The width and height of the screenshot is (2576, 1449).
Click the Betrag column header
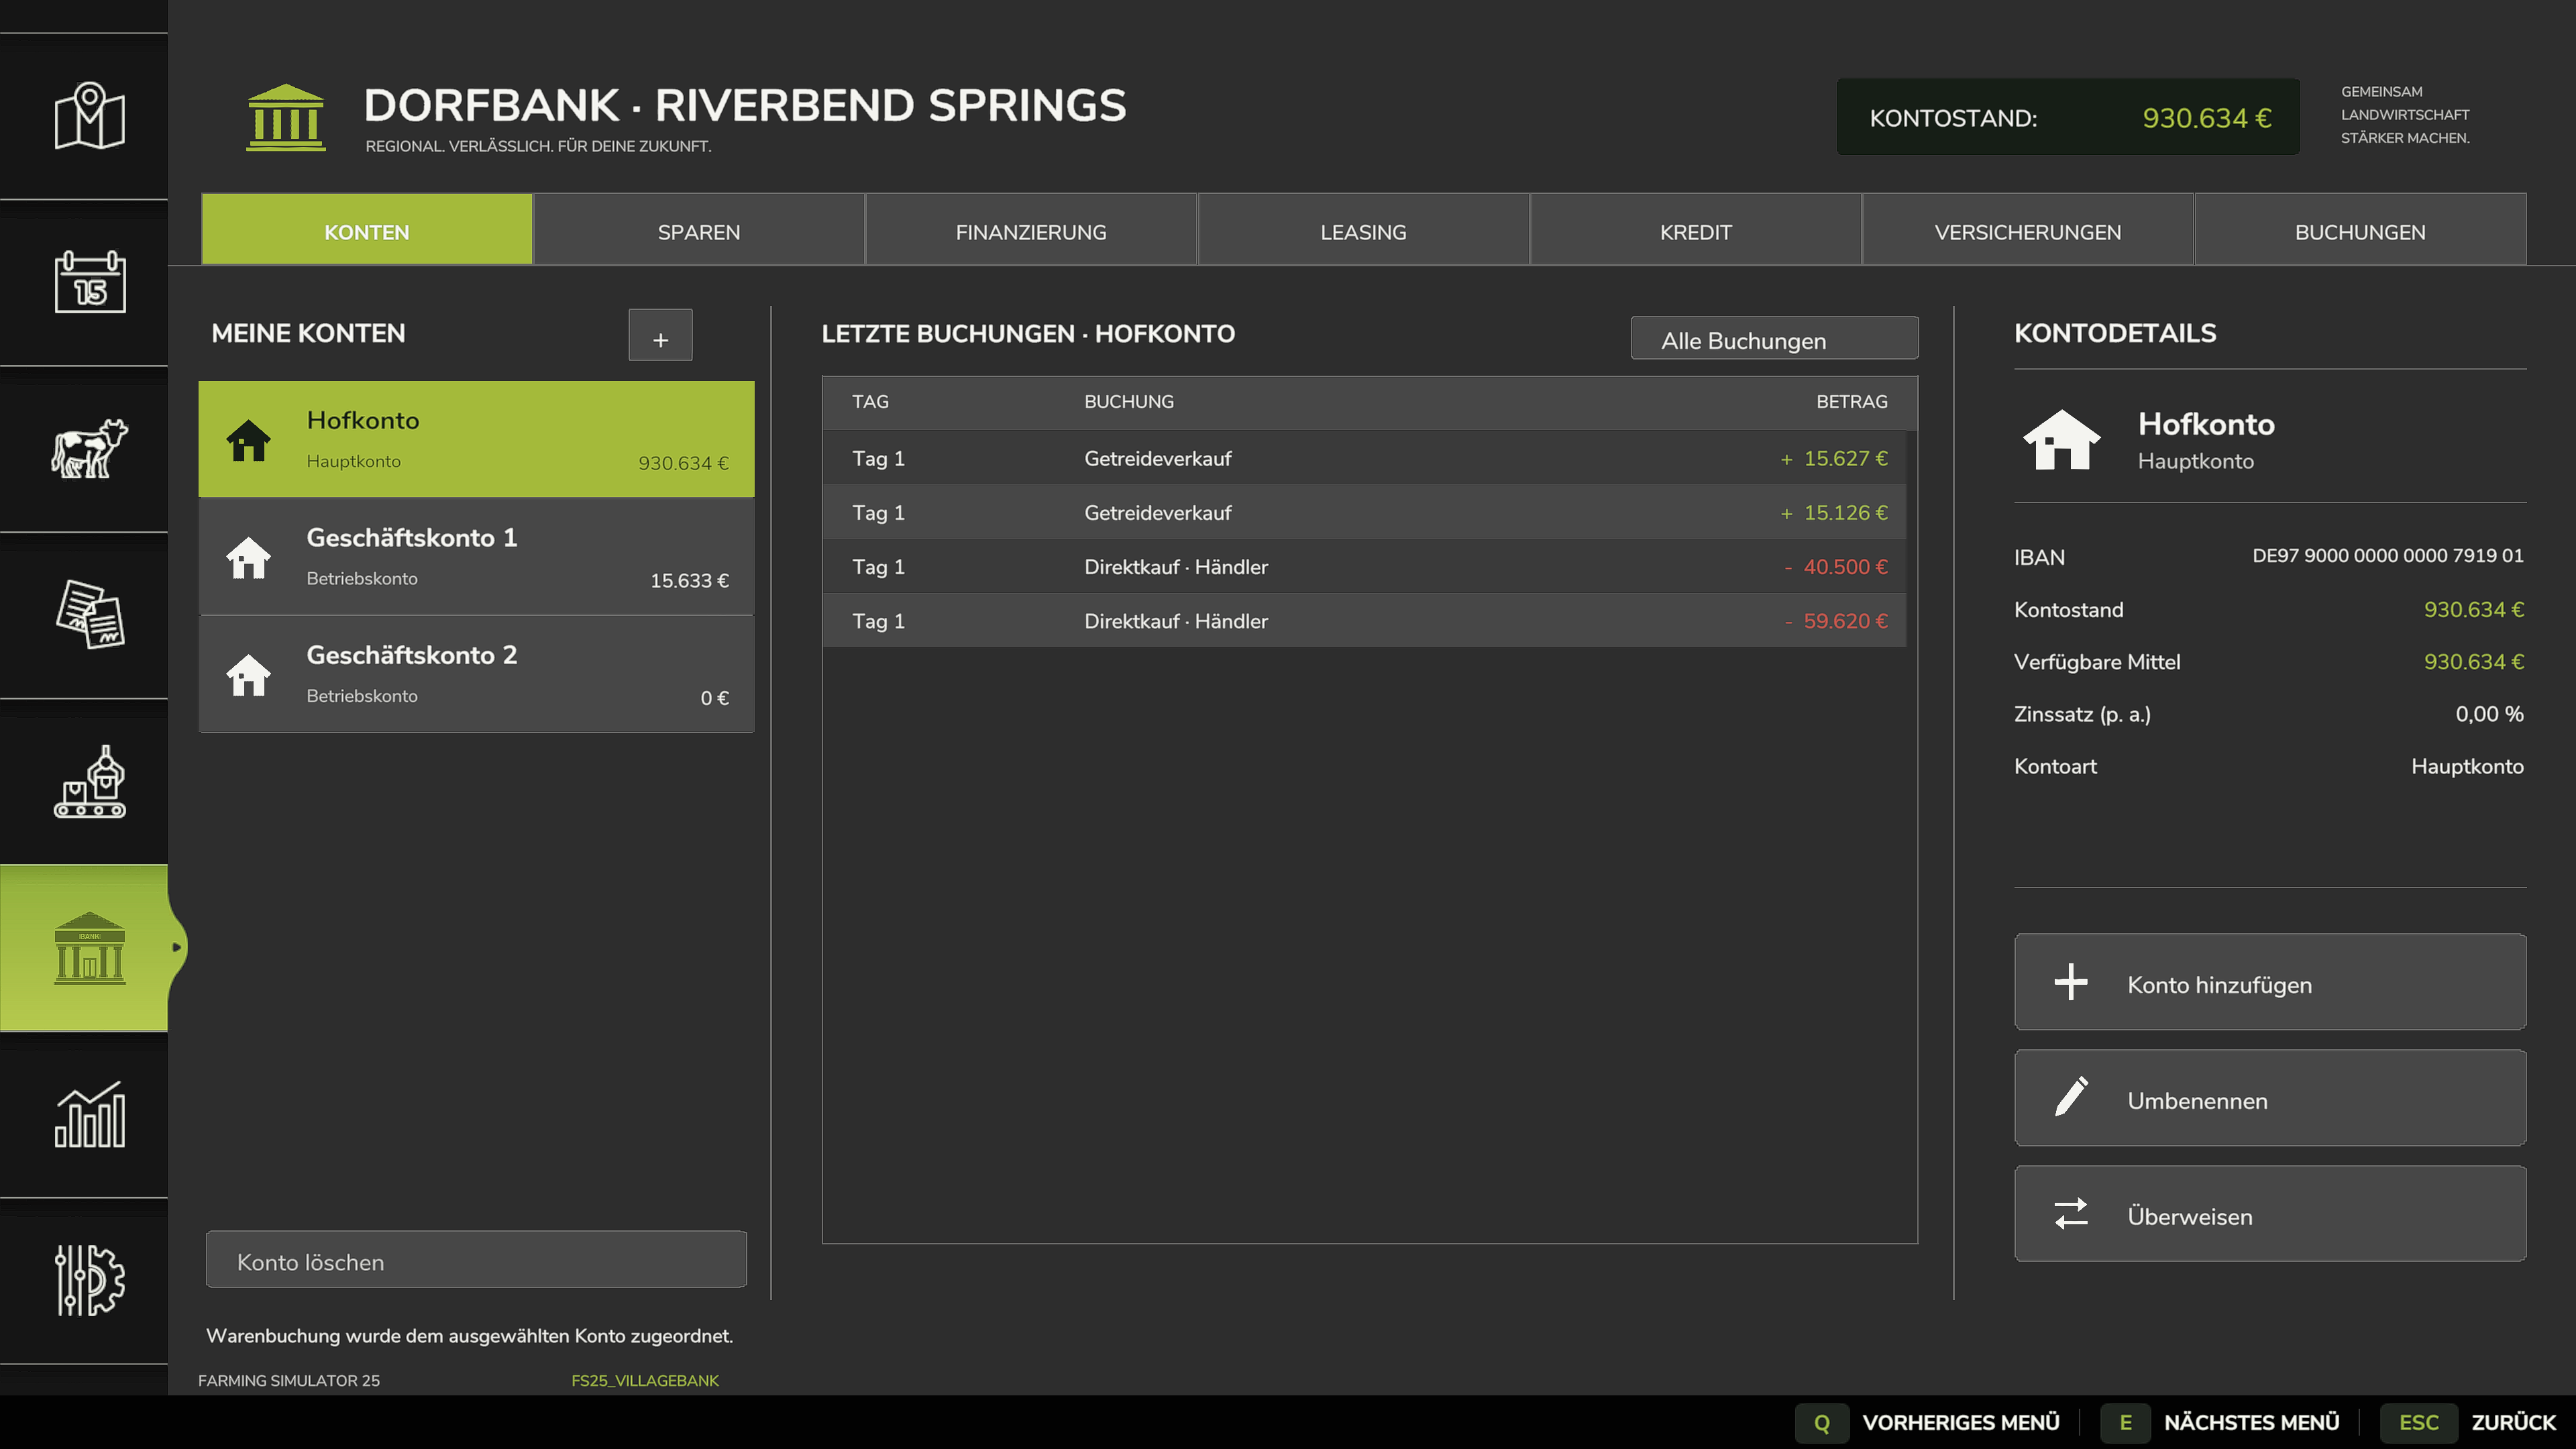1851,401
